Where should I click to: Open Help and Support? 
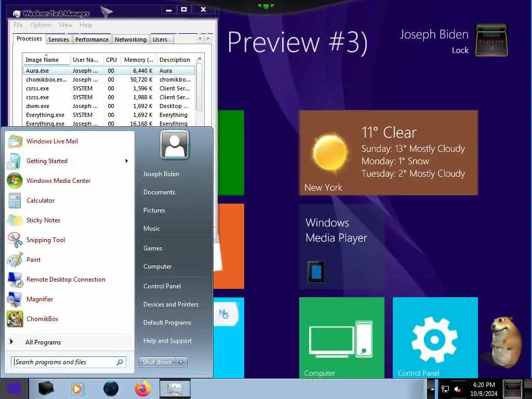(167, 341)
